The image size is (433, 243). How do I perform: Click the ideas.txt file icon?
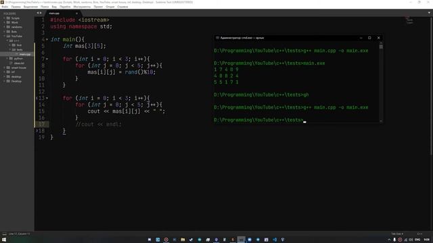point(12,63)
